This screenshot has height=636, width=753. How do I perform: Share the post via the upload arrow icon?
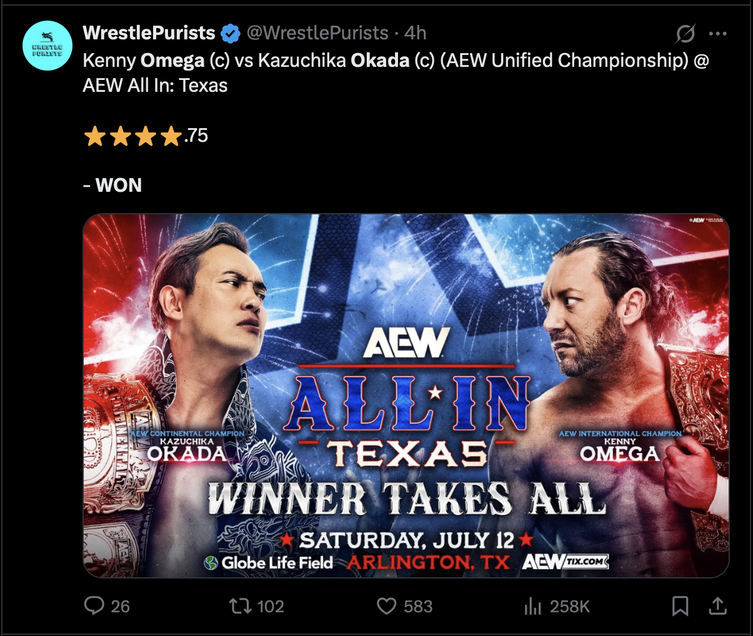pos(717,605)
